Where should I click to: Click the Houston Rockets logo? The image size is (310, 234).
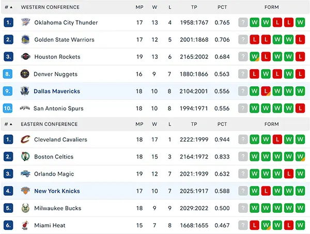25,57
